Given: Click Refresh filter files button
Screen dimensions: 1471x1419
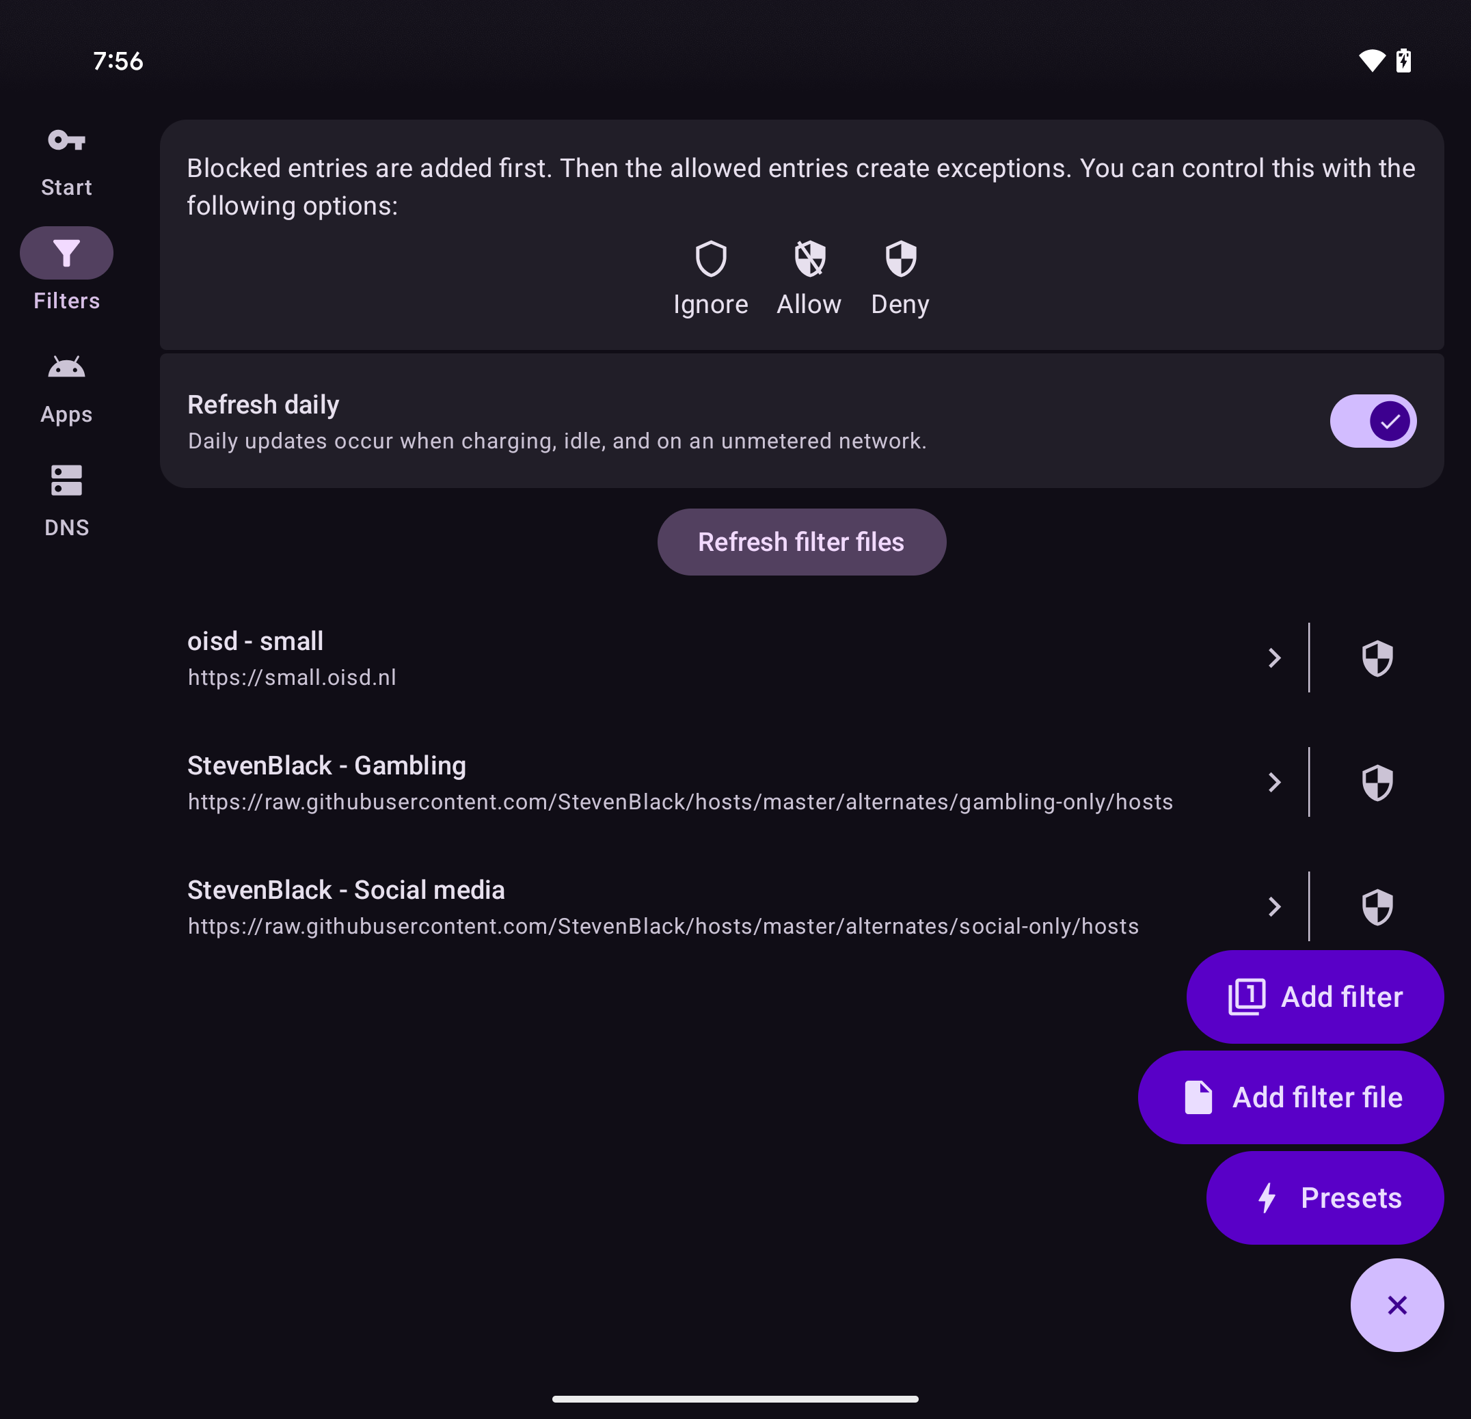Looking at the screenshot, I should click(802, 542).
